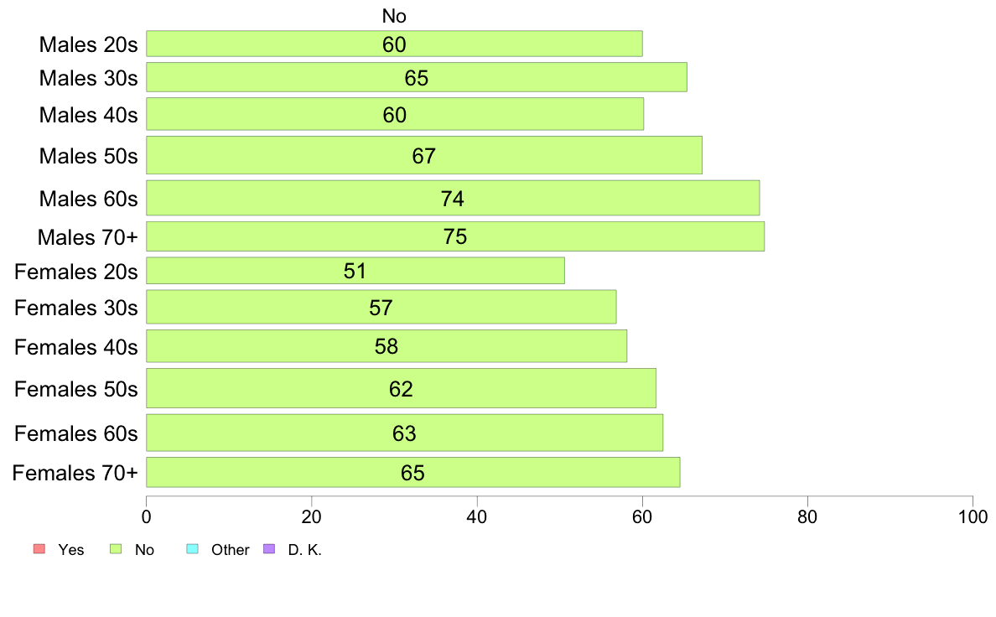
Task: Click the Females 60s bar showing 63
Action: [x=405, y=433]
